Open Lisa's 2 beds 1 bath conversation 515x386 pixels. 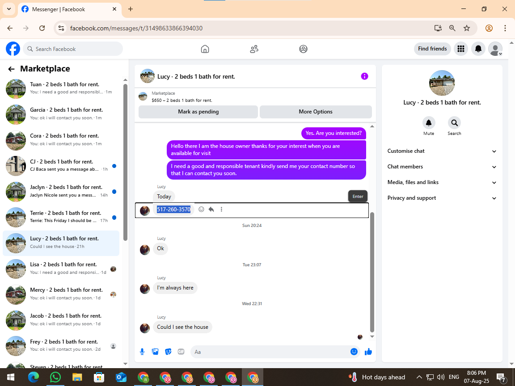pos(62,269)
